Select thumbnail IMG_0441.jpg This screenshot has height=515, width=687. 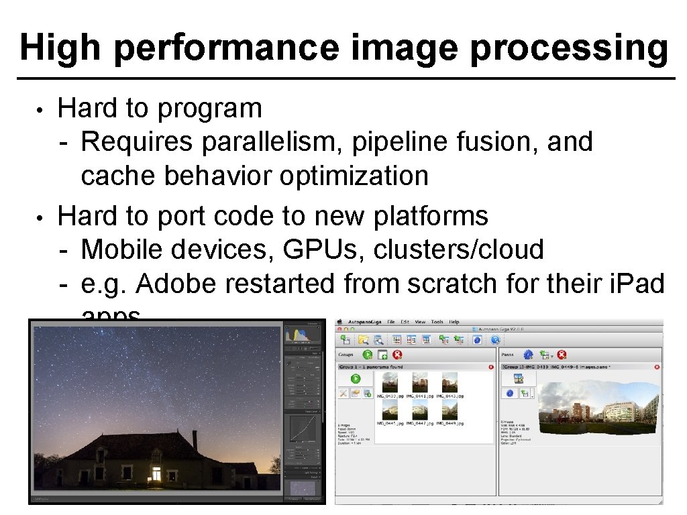pos(420,382)
